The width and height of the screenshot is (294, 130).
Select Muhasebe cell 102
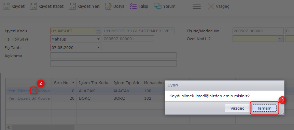coord(153,98)
